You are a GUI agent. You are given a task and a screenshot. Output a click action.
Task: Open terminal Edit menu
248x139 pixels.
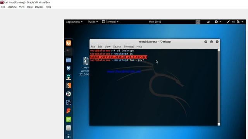pyautogui.click(x=100, y=47)
